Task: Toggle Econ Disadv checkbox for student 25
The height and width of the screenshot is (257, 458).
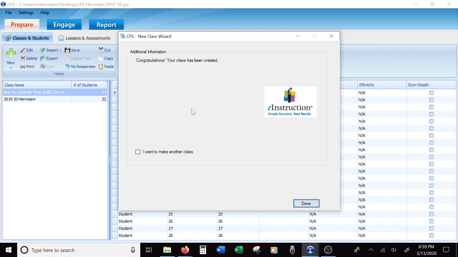Action: (x=432, y=214)
